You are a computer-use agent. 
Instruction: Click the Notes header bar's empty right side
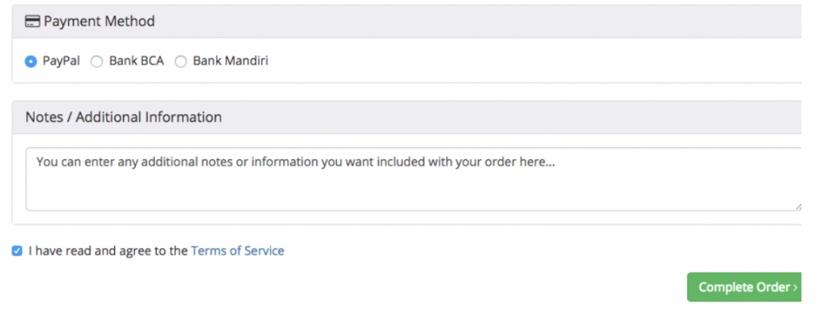point(563,117)
